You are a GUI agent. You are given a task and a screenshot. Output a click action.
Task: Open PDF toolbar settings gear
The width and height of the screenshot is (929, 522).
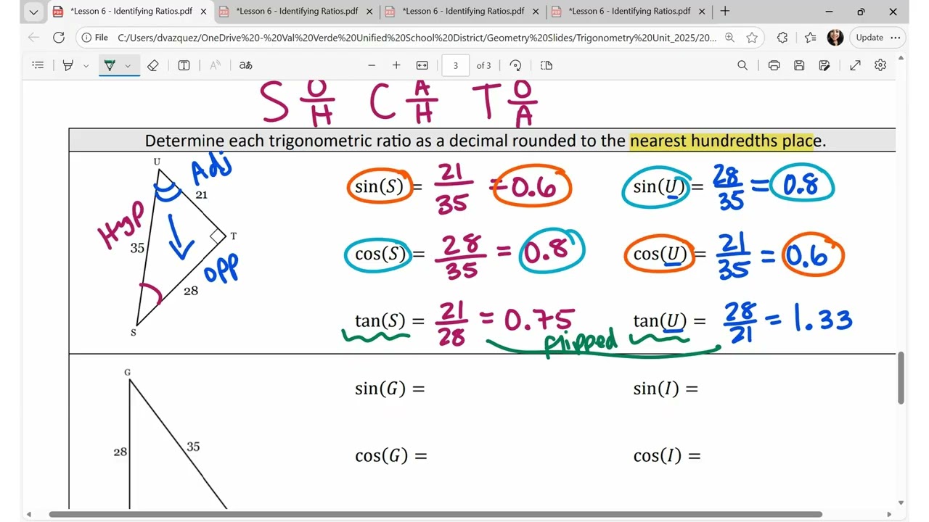[880, 65]
